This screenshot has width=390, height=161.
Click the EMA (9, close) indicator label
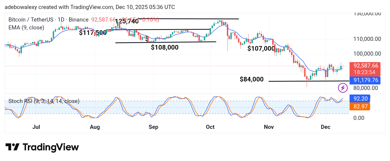click(x=26, y=28)
